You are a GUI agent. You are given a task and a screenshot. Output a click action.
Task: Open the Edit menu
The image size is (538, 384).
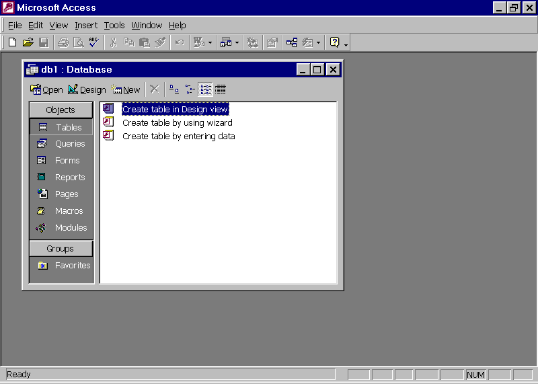36,26
